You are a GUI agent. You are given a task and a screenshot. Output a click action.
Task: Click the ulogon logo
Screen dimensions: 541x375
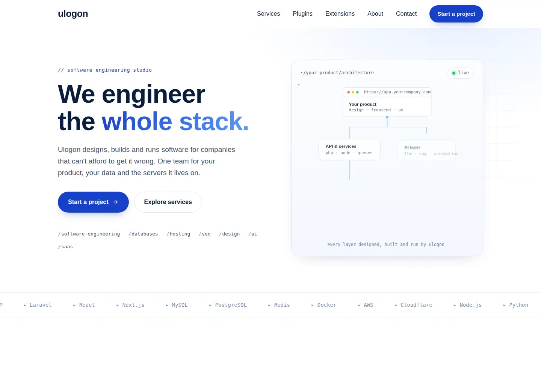click(73, 14)
